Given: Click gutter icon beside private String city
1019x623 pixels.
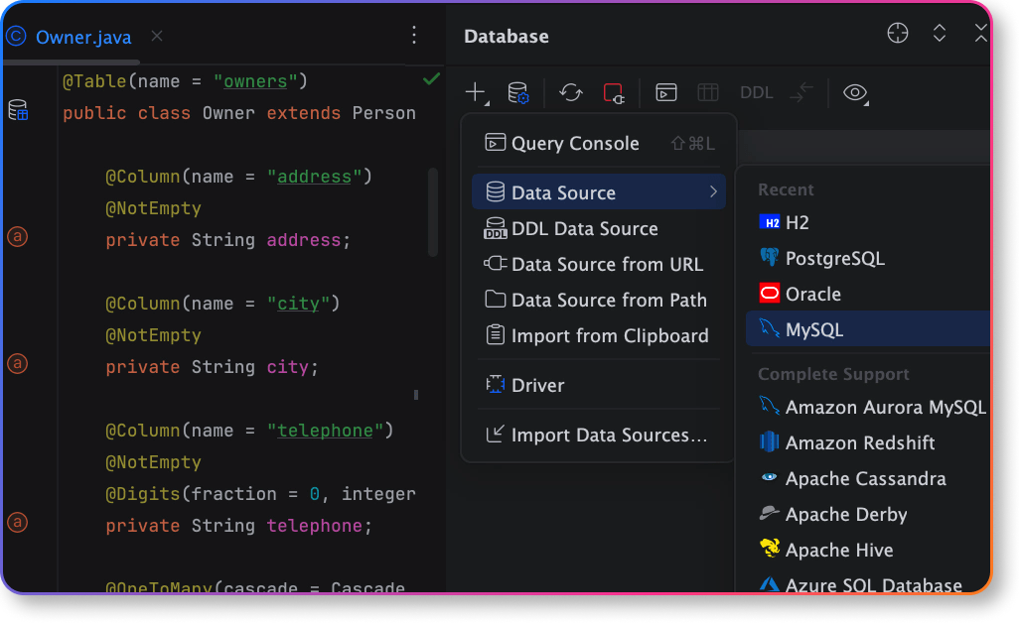Looking at the screenshot, I should pyautogui.click(x=18, y=363).
